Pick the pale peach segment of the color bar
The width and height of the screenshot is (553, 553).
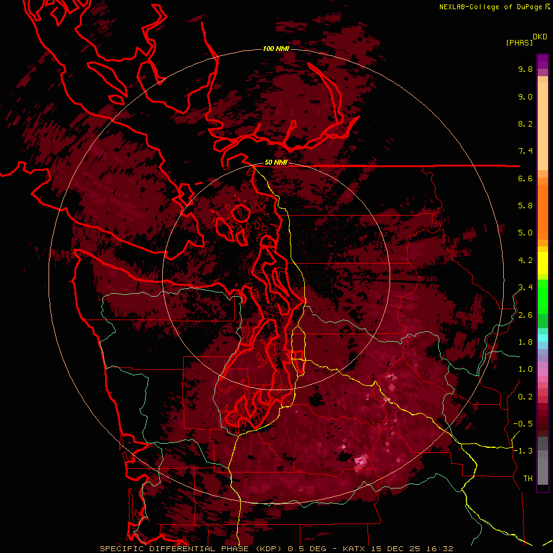pos(543,127)
